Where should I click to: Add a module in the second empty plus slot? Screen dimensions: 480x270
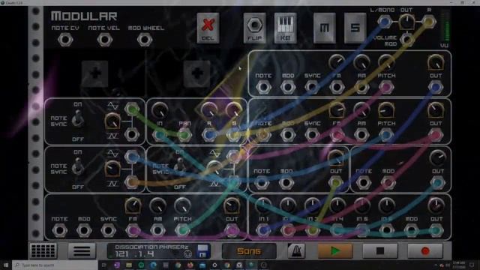point(196,73)
